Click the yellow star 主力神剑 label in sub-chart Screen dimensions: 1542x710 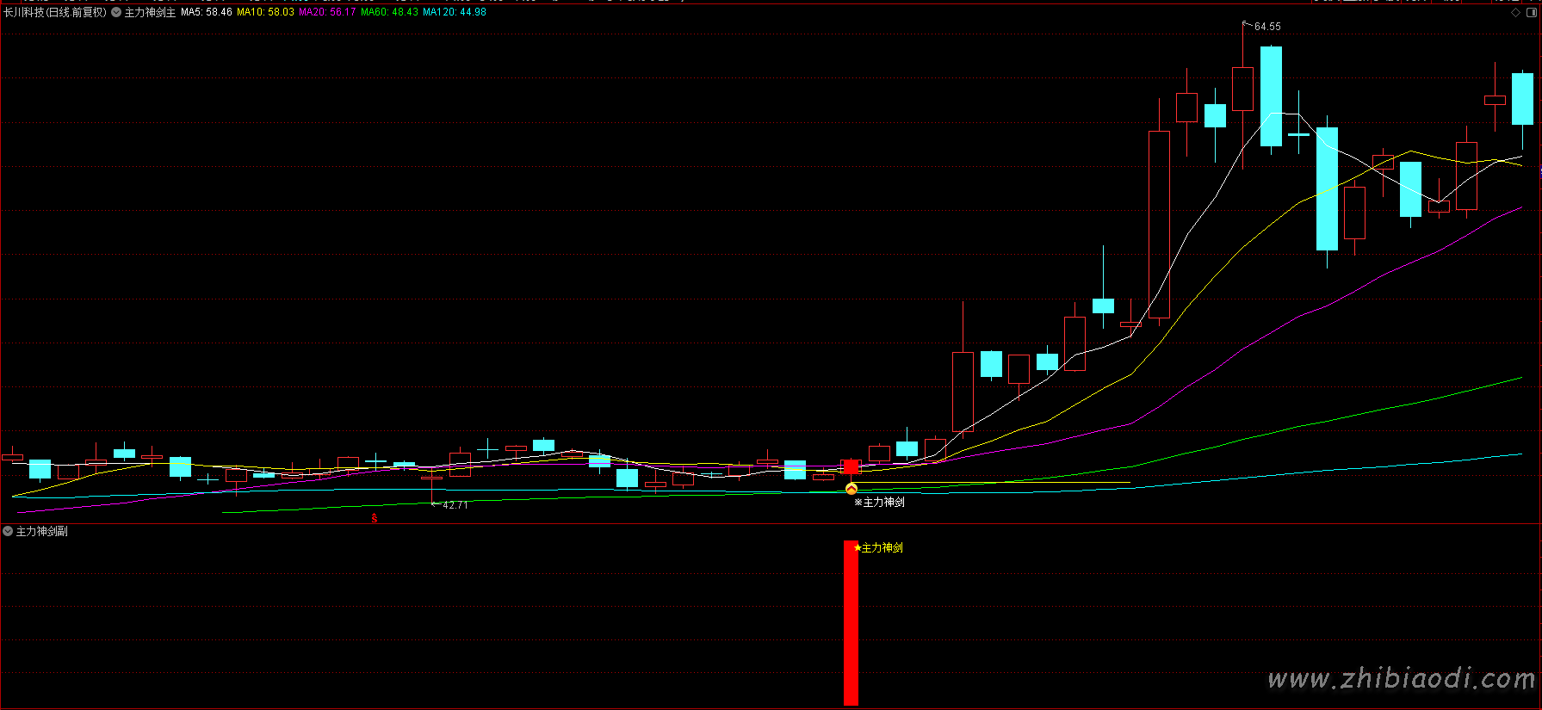pyautogui.click(x=878, y=547)
